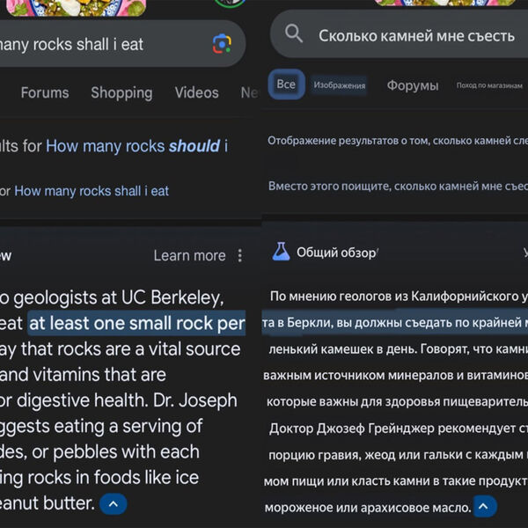Collapse the Russian overview with chevron button
The height and width of the screenshot is (528, 528).
tap(485, 507)
